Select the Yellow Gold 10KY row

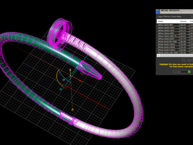(x=175, y=27)
